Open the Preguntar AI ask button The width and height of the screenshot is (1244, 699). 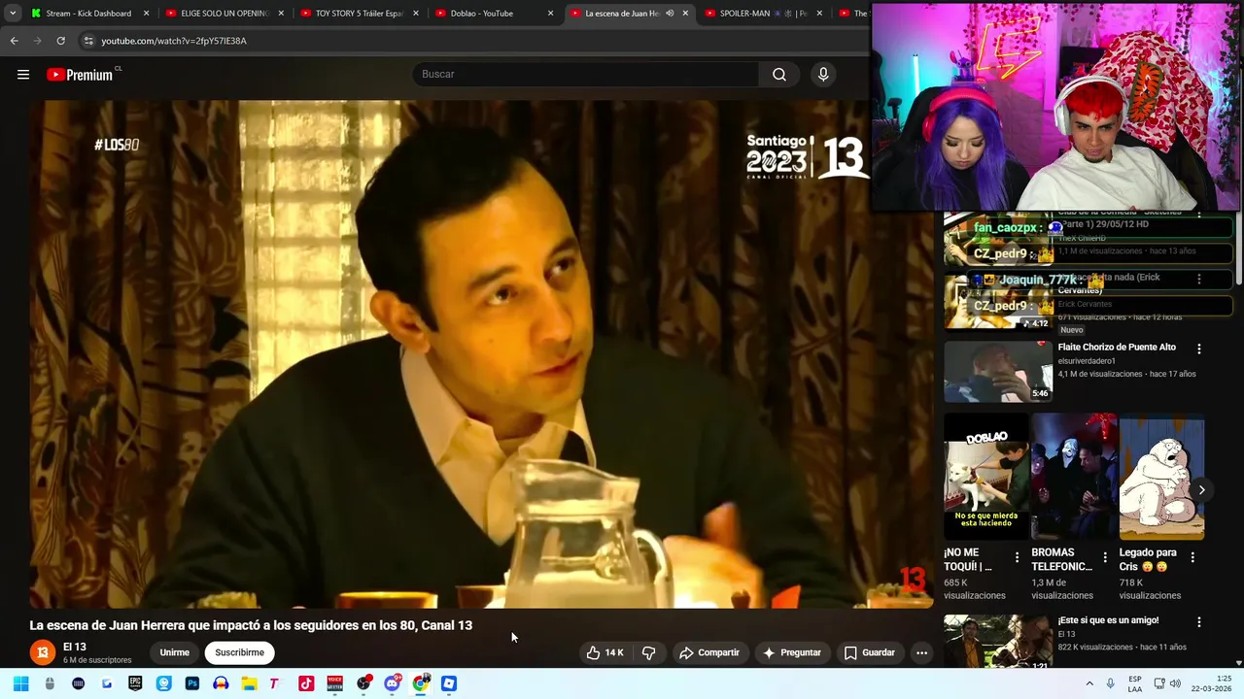coord(792,652)
